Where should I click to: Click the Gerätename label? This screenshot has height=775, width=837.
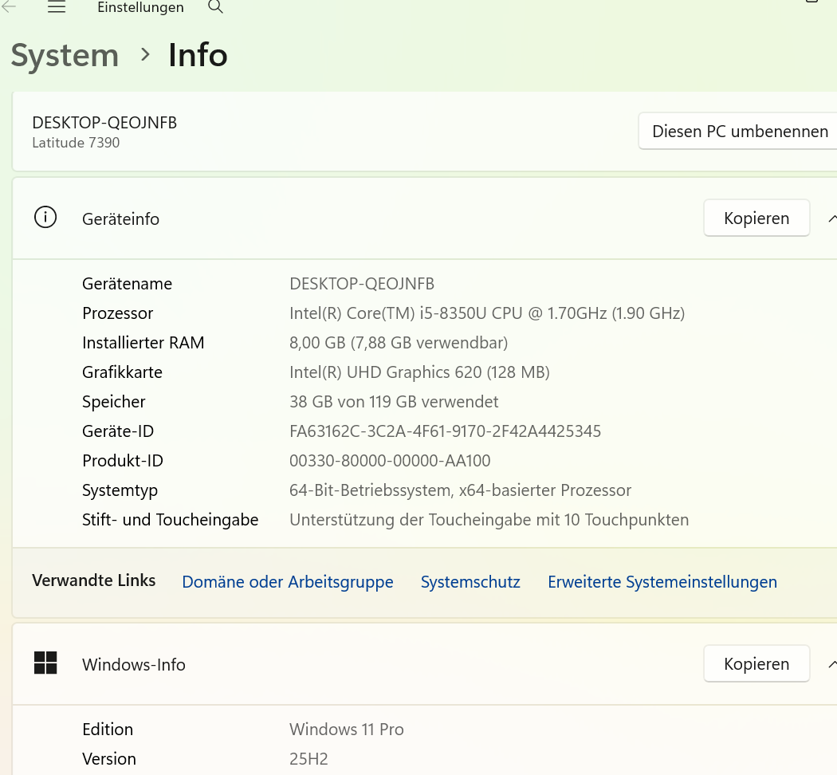coord(127,283)
